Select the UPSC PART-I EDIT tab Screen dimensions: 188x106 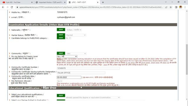click(83, 2)
